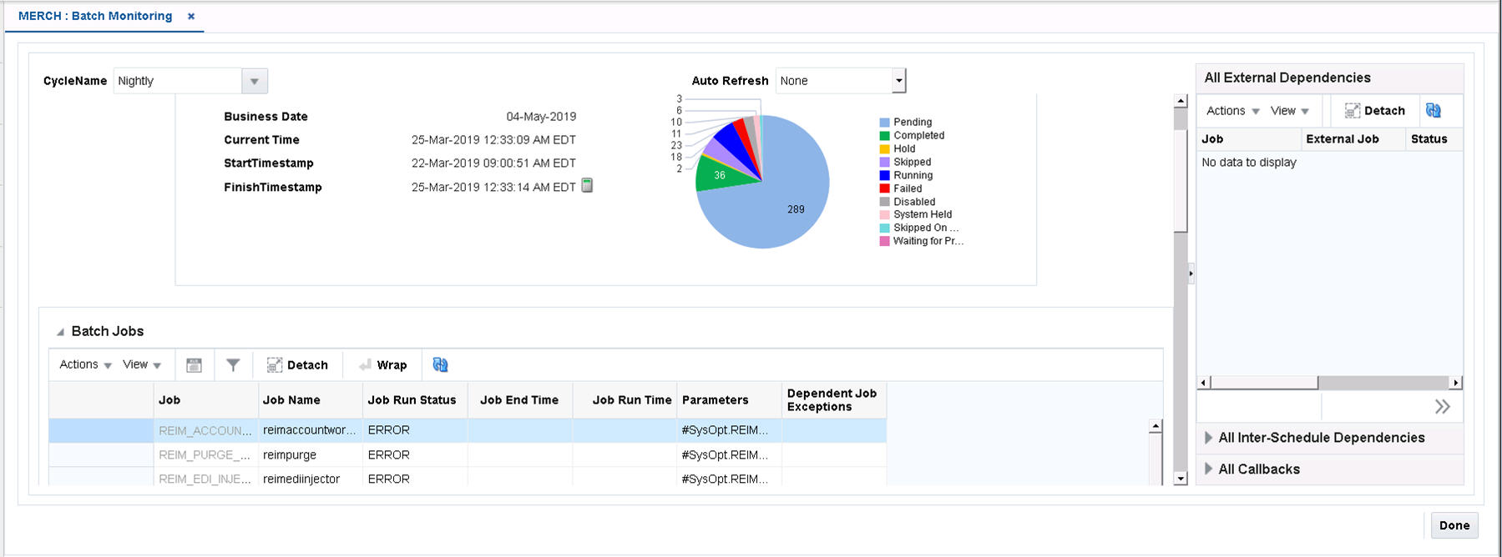Select the REIM_PURGE_... job cell
This screenshot has height=557, width=1502.
(x=205, y=455)
